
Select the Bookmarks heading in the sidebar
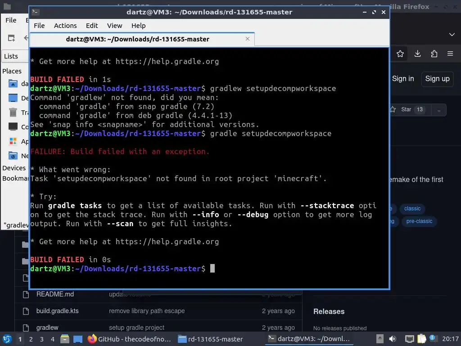coord(15,178)
